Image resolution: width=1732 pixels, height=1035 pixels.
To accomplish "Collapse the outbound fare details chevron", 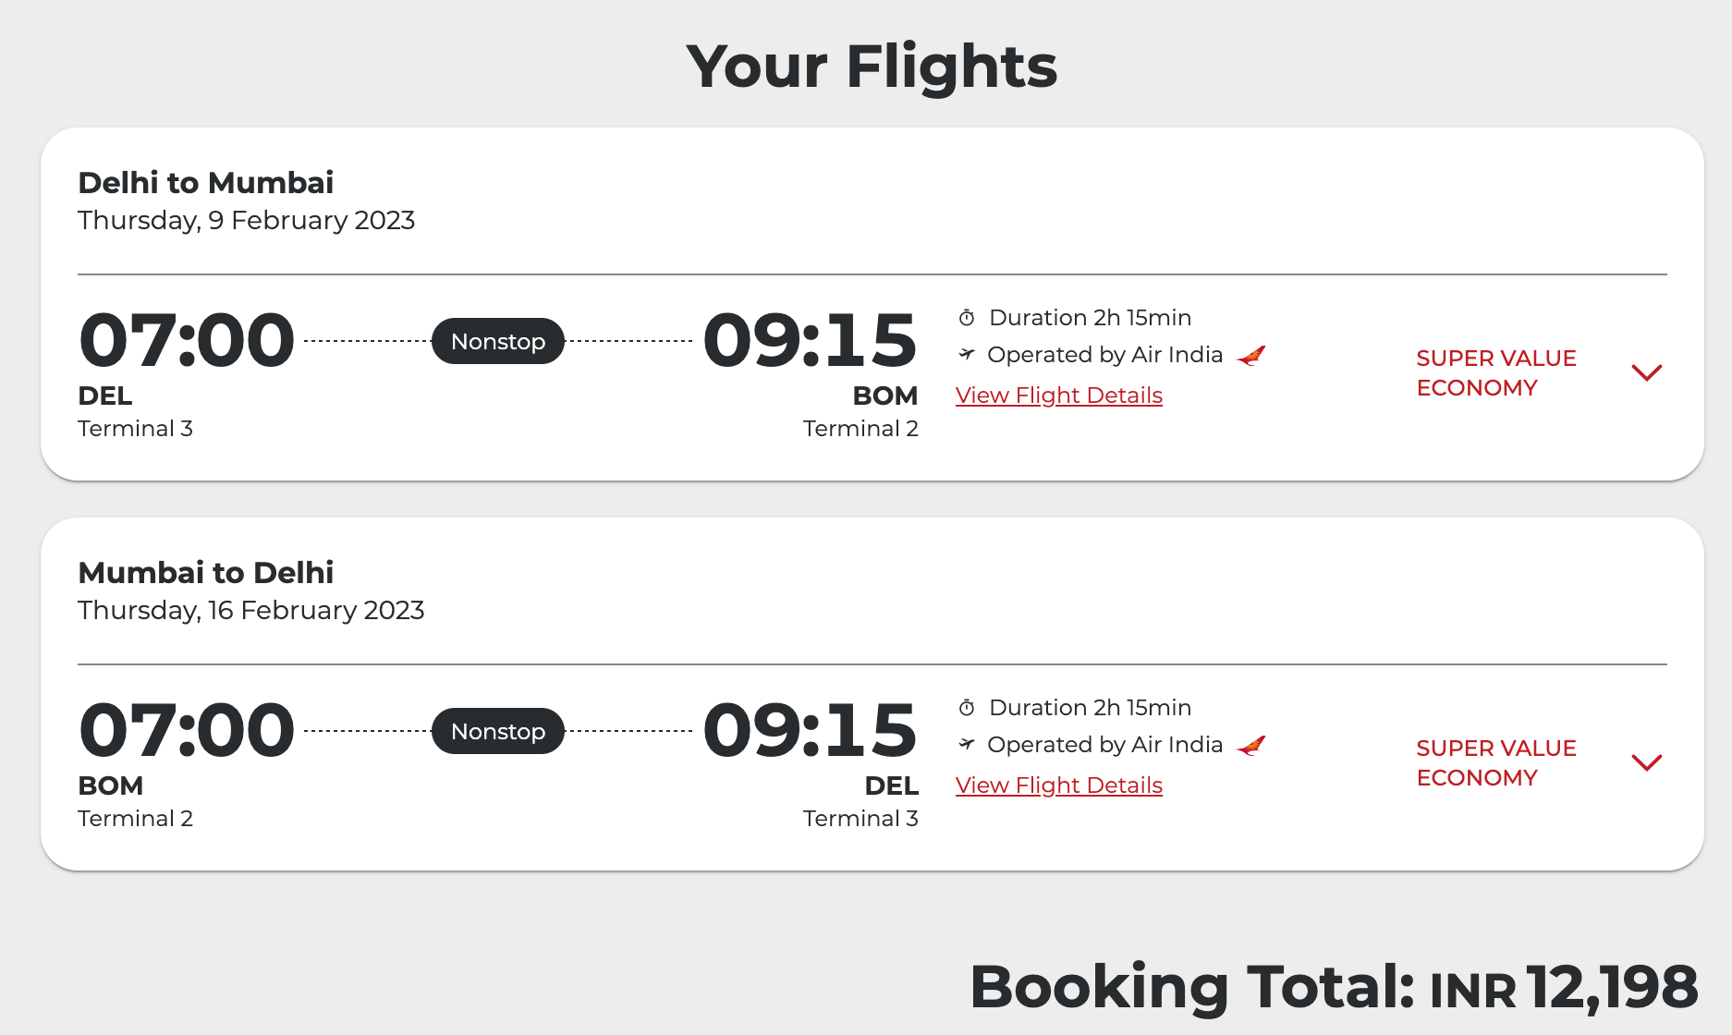I will point(1647,373).
